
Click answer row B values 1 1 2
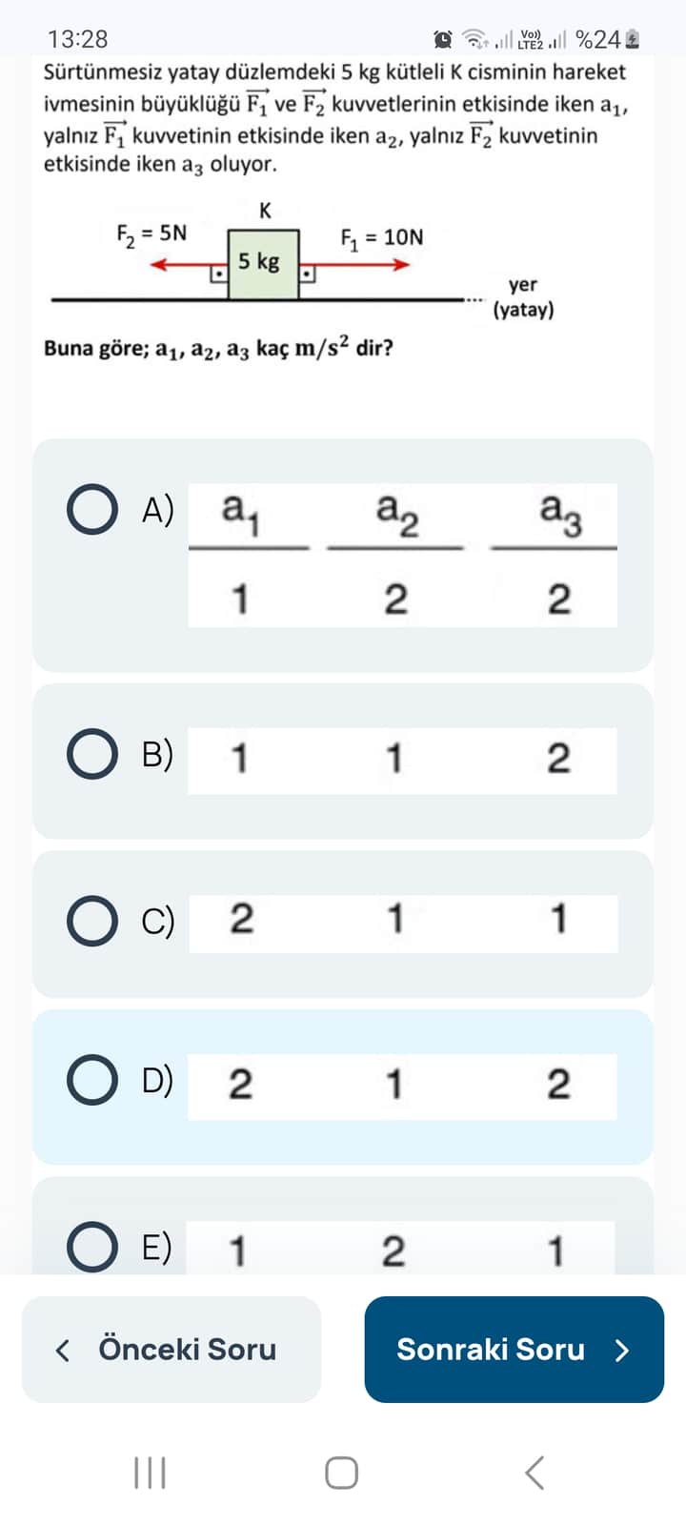click(x=401, y=760)
